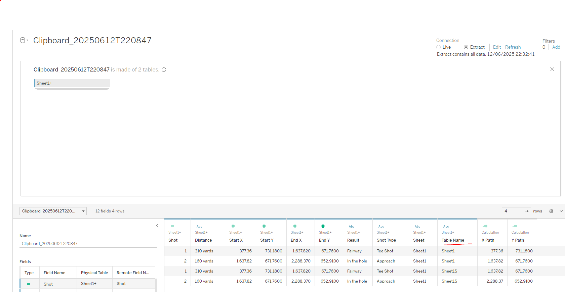Click the rows count input field
This screenshot has height=292, width=565.
514,211
